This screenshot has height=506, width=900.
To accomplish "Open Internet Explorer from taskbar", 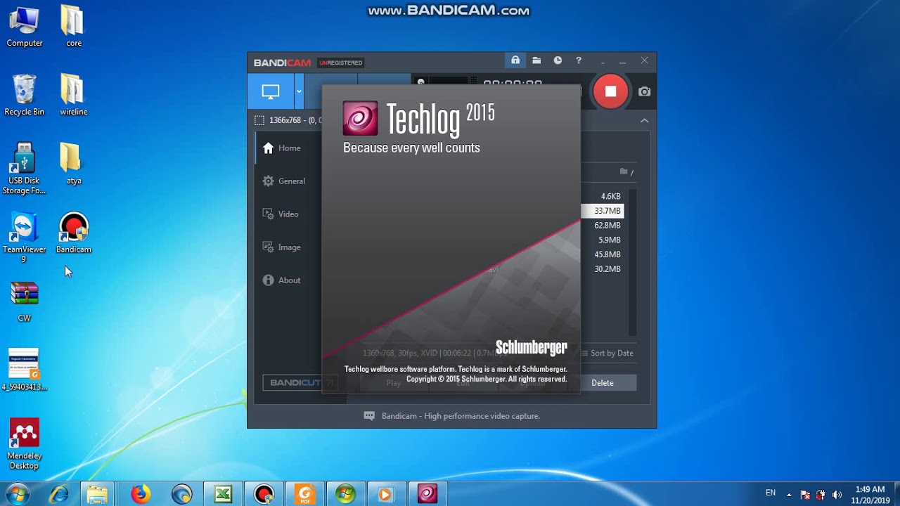I will (x=59, y=494).
